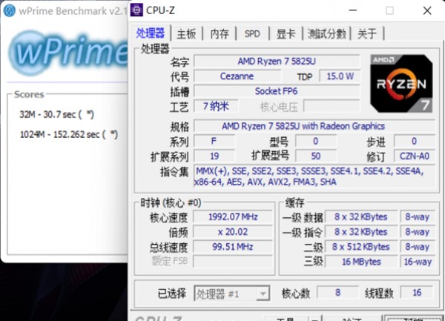Click the Cezanne code name field

(x=237, y=76)
